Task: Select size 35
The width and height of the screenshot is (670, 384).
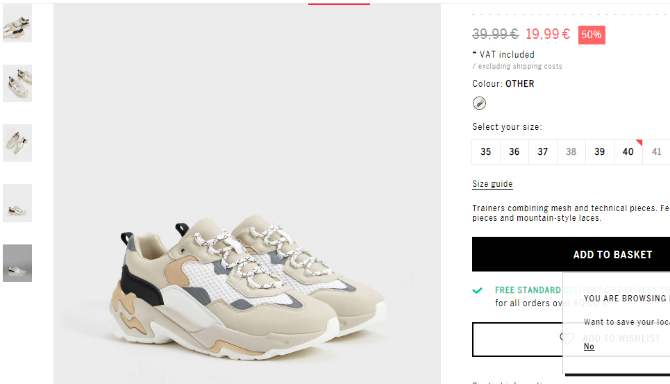Action: tap(486, 151)
